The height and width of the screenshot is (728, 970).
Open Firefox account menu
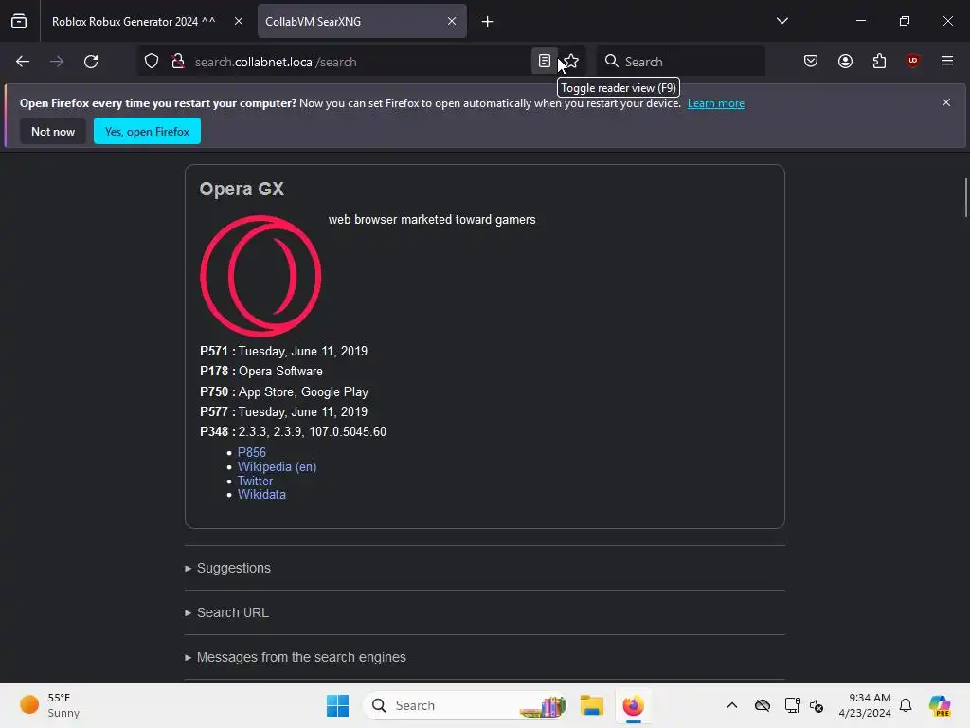tap(845, 61)
